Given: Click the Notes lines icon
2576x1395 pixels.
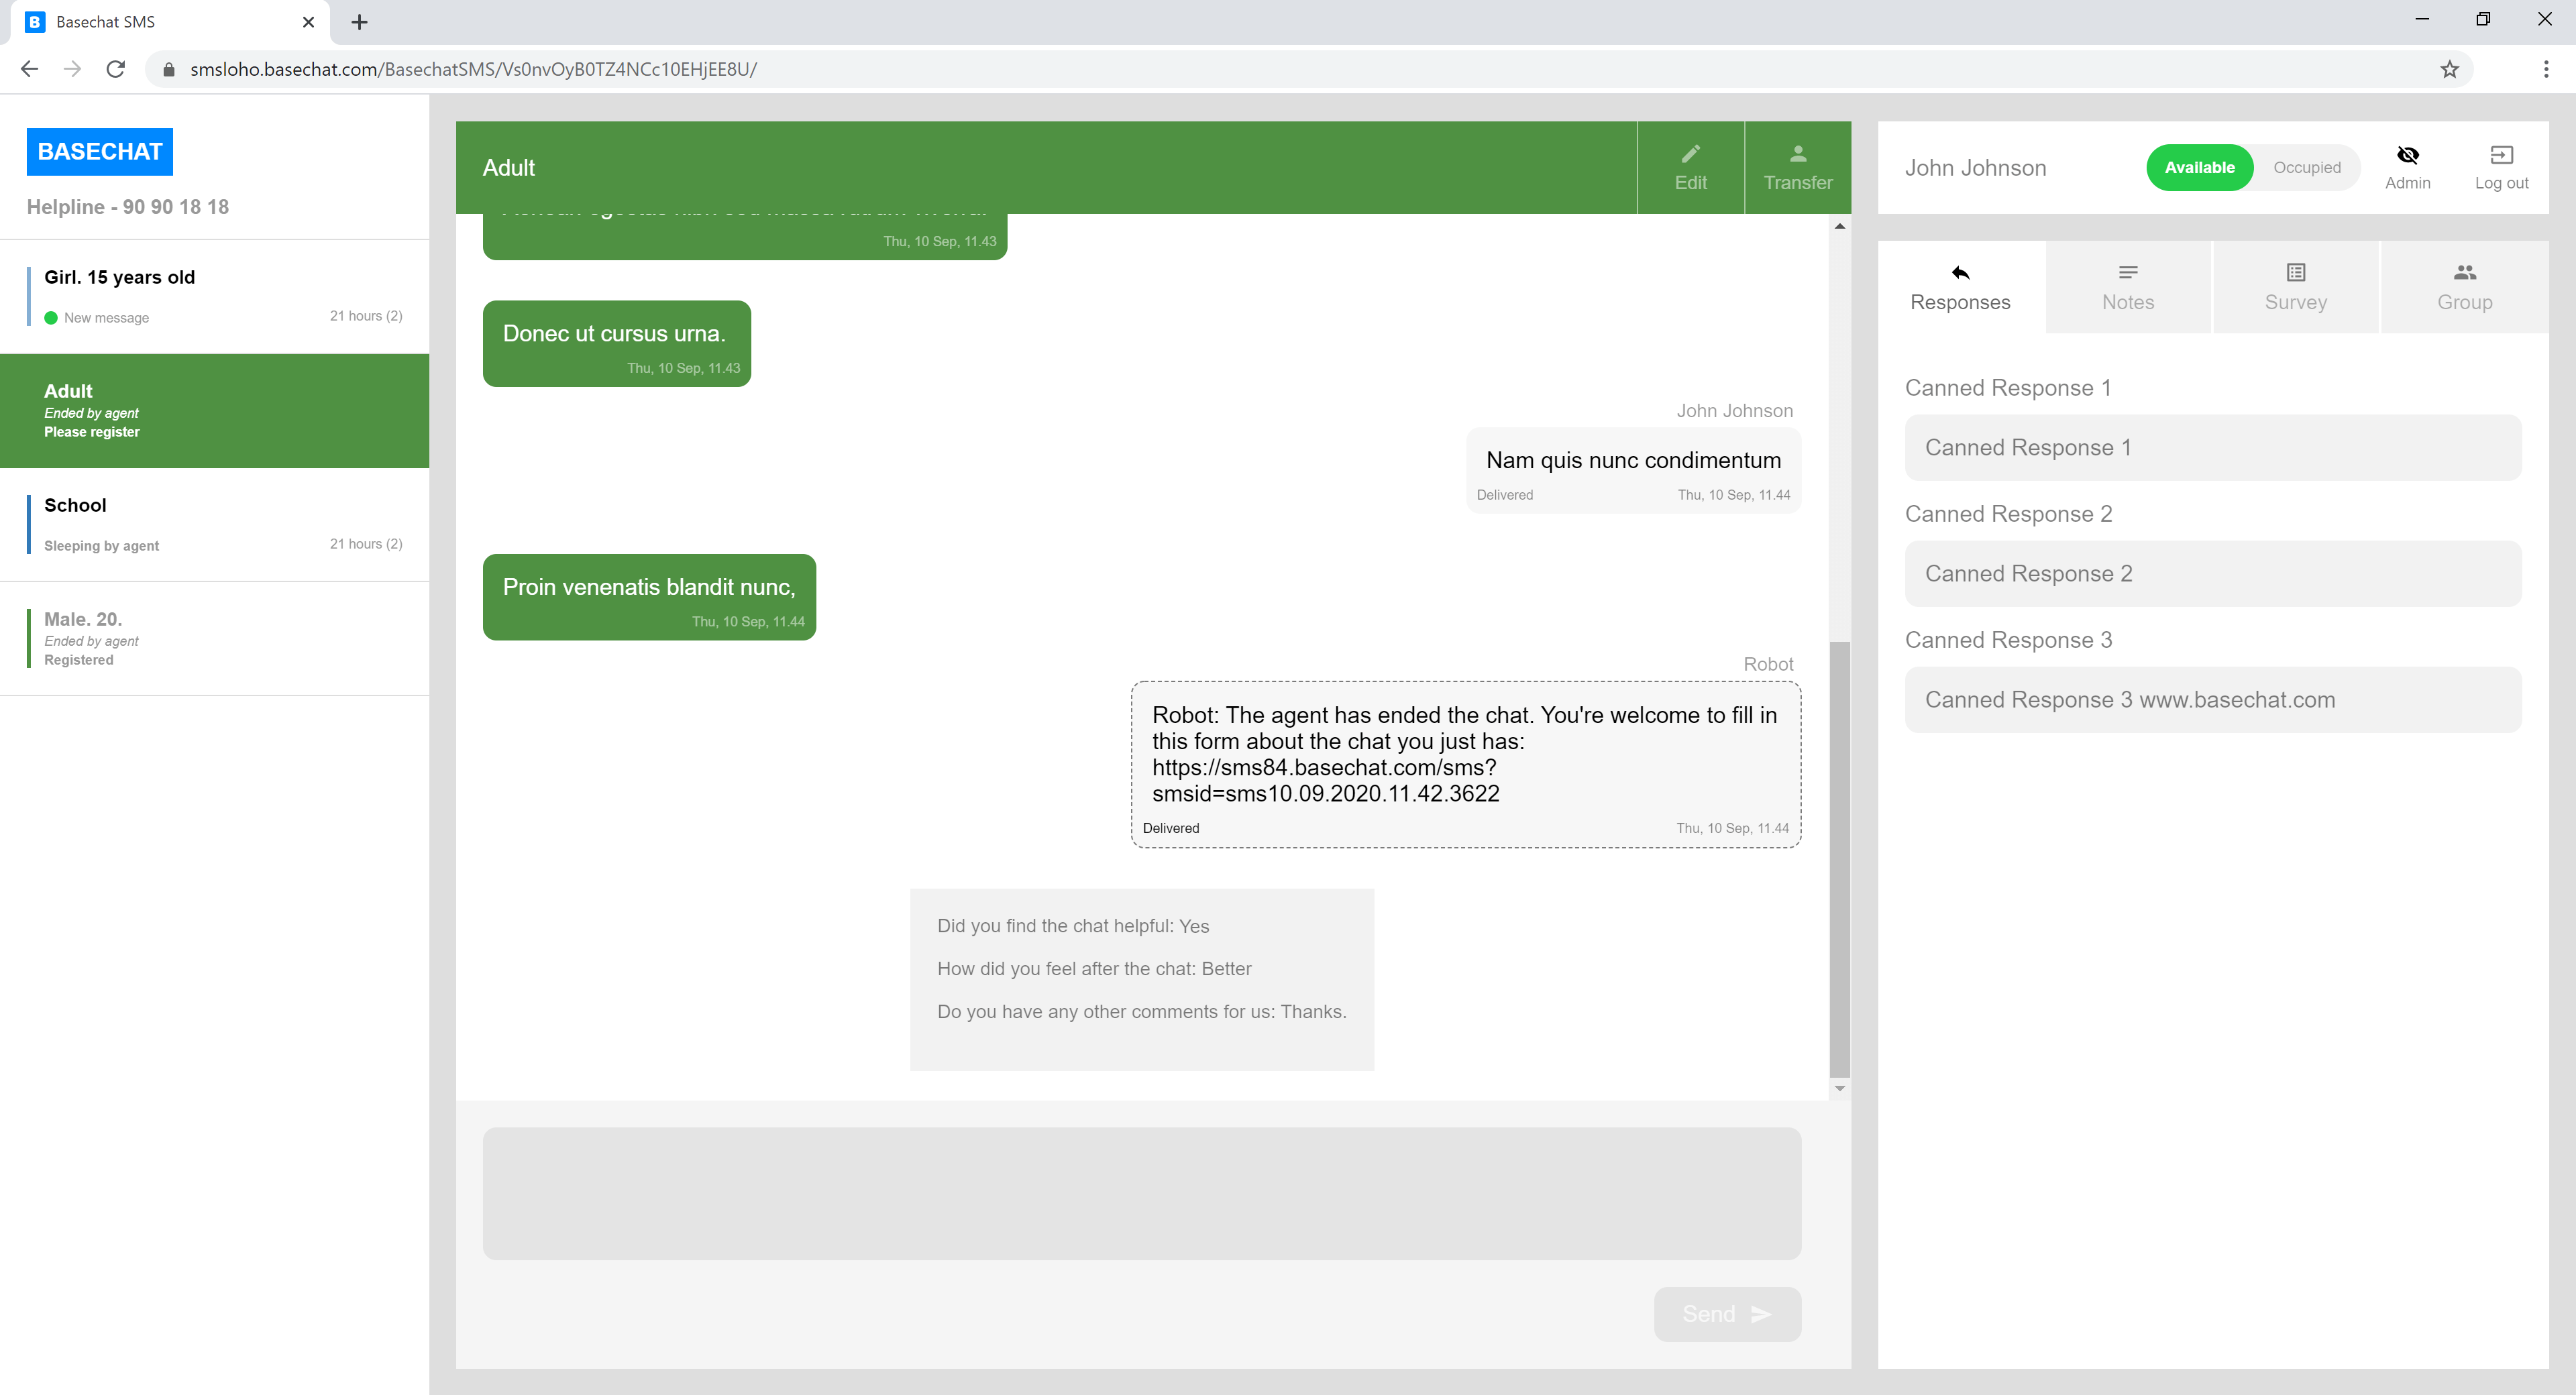Looking at the screenshot, I should (x=2128, y=272).
